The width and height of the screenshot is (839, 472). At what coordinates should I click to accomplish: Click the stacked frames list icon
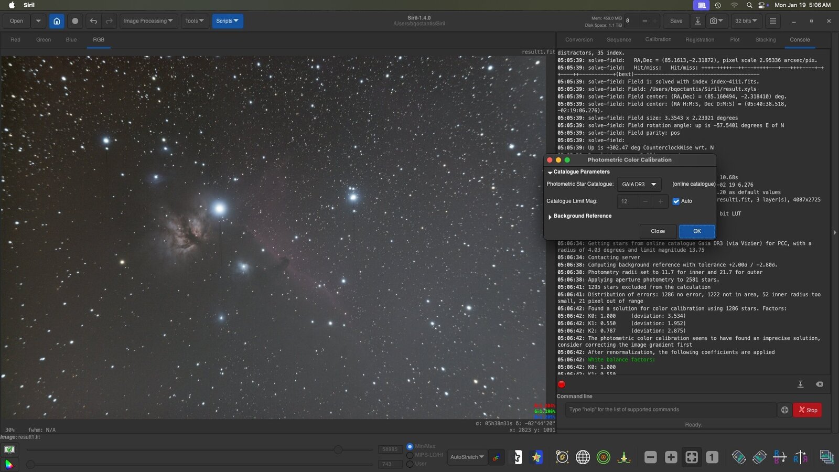[827, 457]
